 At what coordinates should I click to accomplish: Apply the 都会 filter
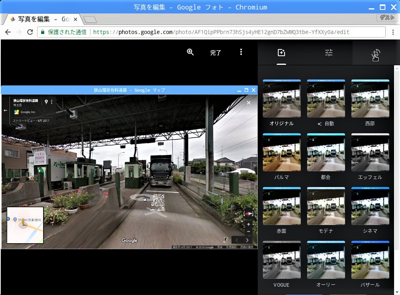click(326, 152)
